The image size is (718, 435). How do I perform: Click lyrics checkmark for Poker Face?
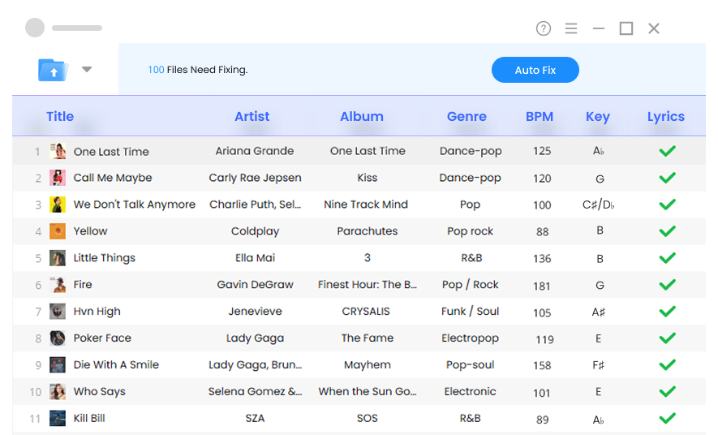[667, 338]
